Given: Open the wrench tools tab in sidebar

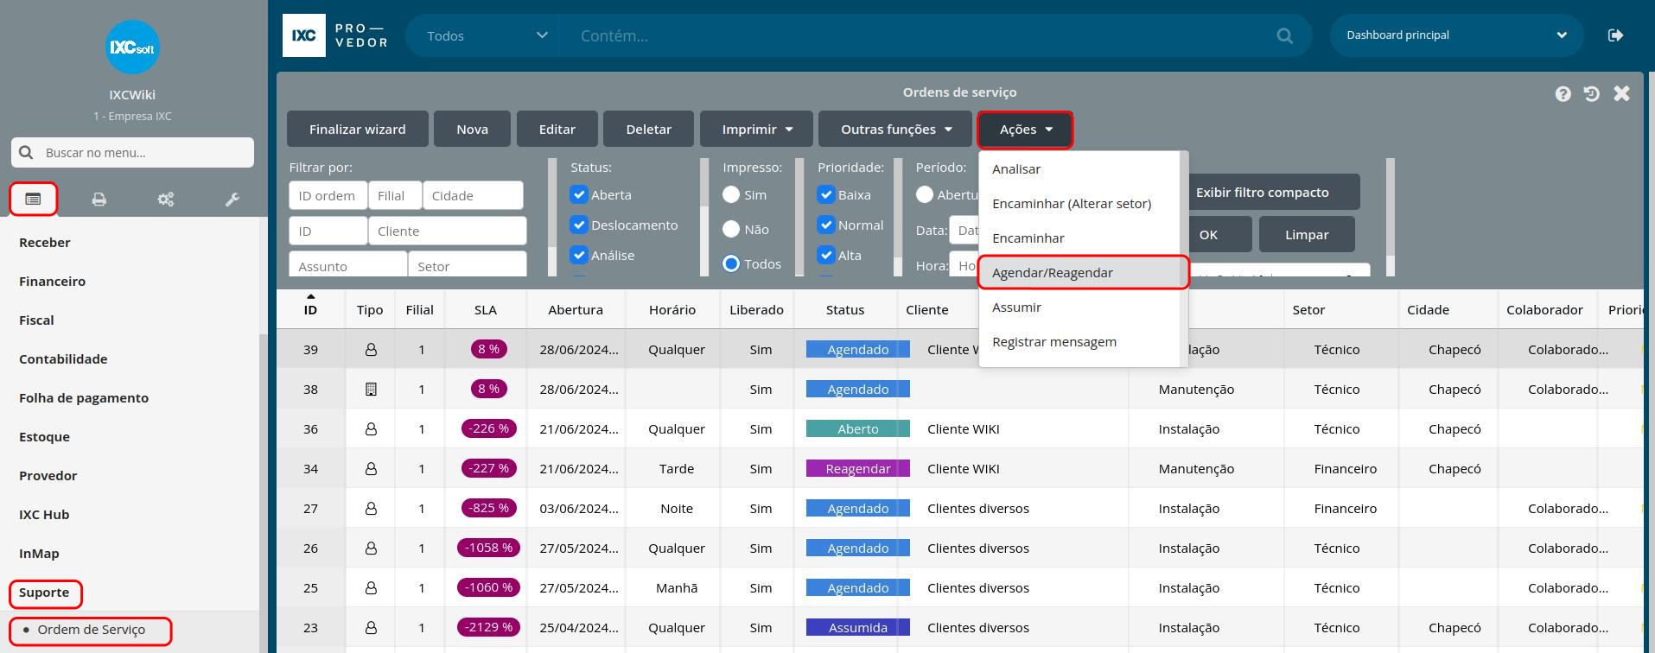Looking at the screenshot, I should point(232,200).
